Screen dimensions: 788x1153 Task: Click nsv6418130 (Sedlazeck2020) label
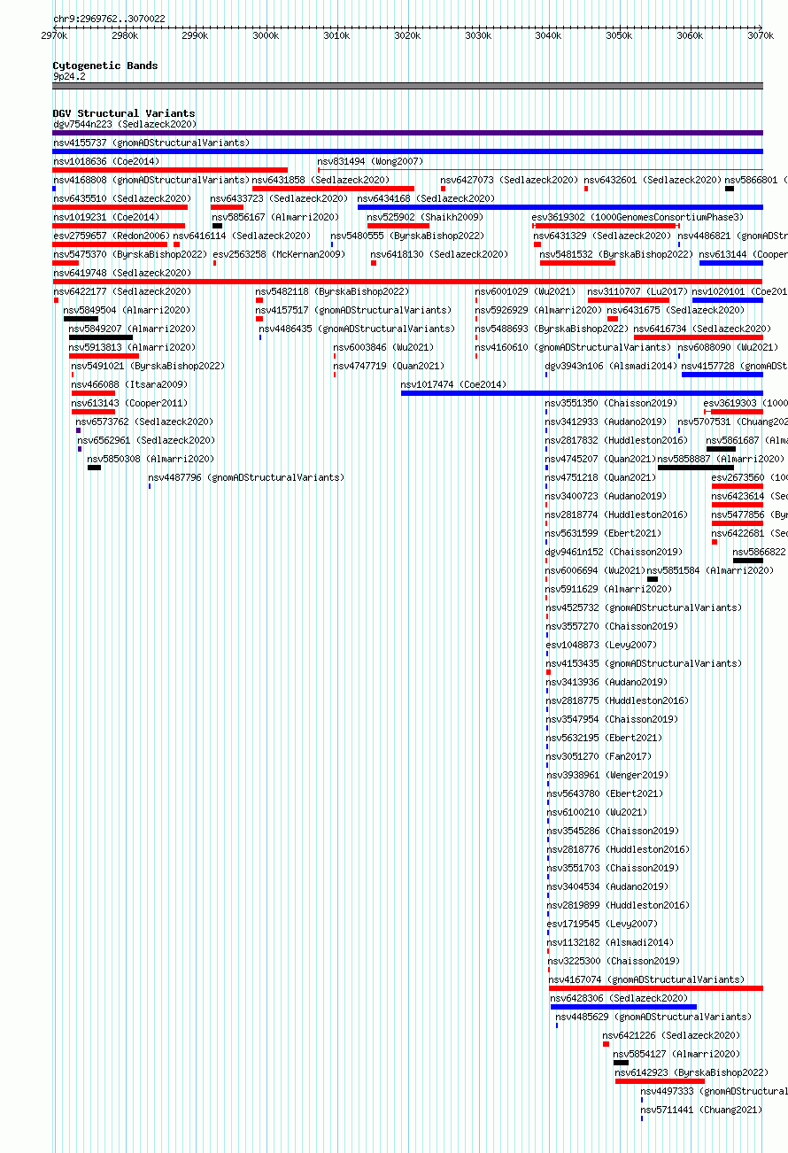[439, 254]
